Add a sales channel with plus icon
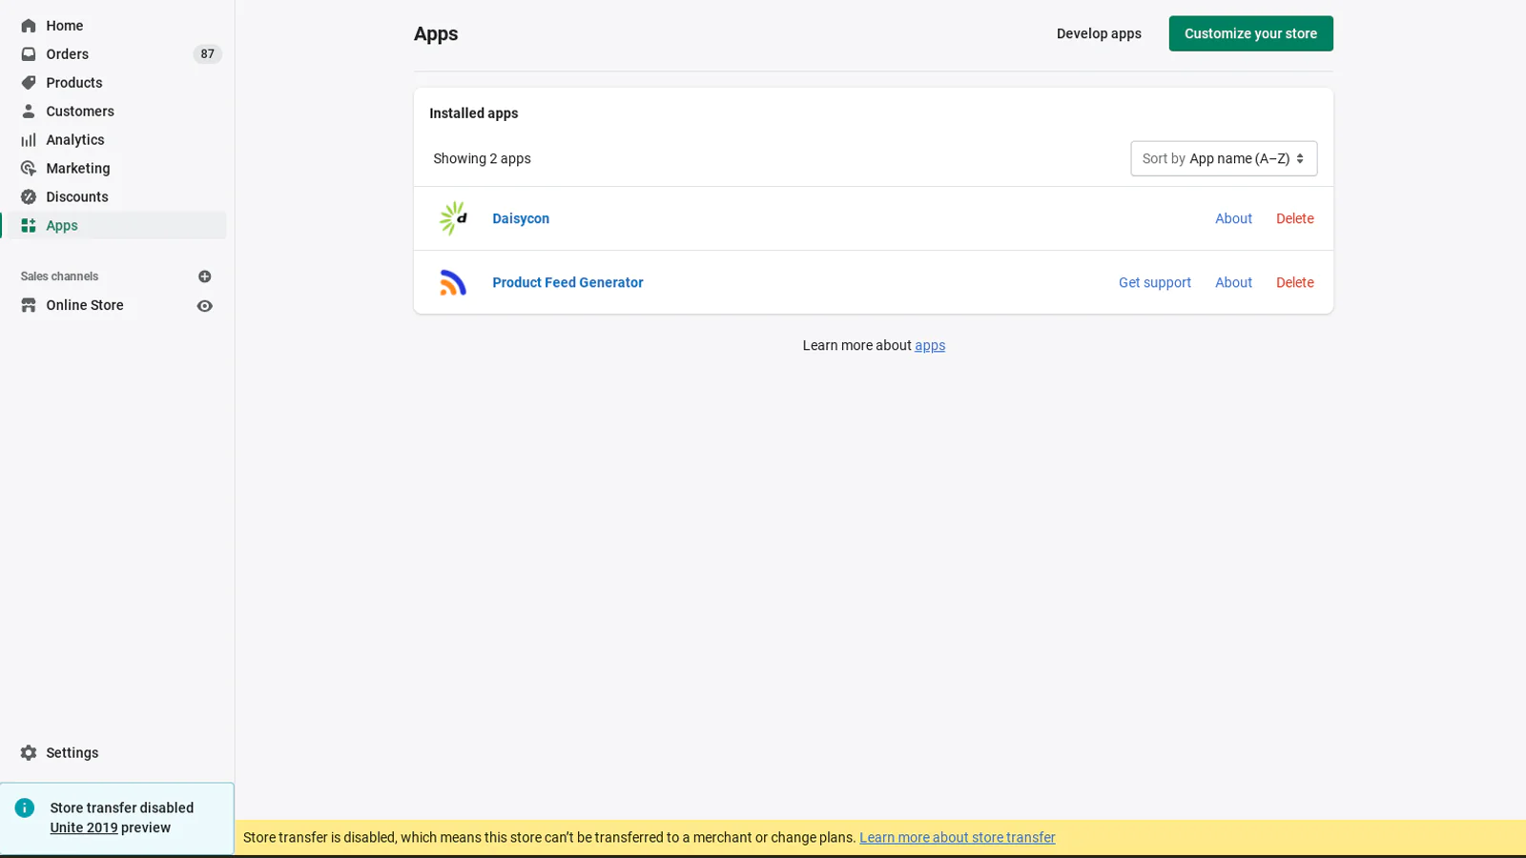The image size is (1526, 858). coord(204,276)
